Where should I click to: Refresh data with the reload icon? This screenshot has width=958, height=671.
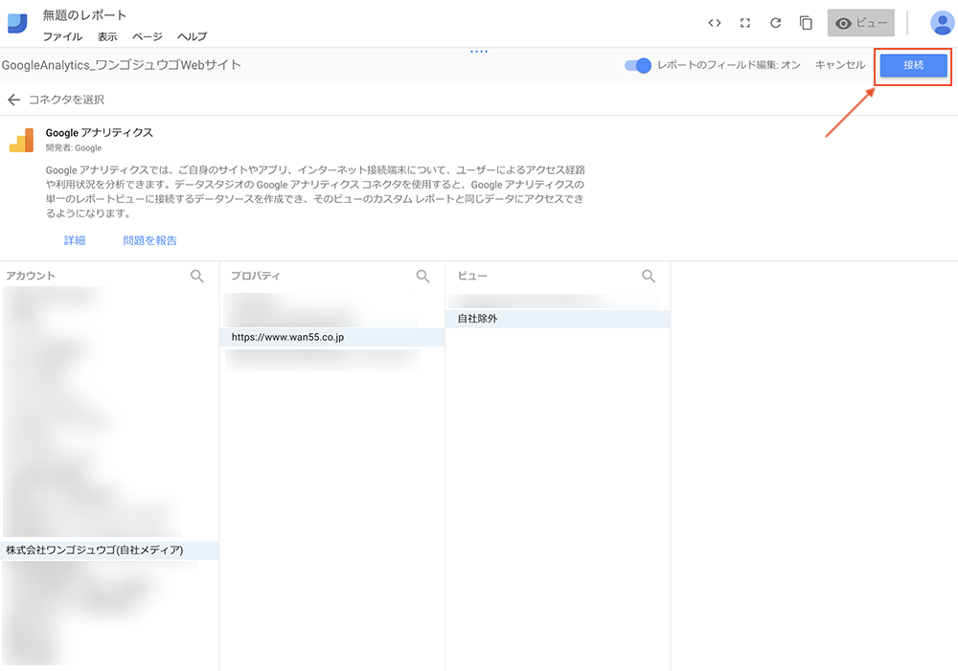point(775,23)
